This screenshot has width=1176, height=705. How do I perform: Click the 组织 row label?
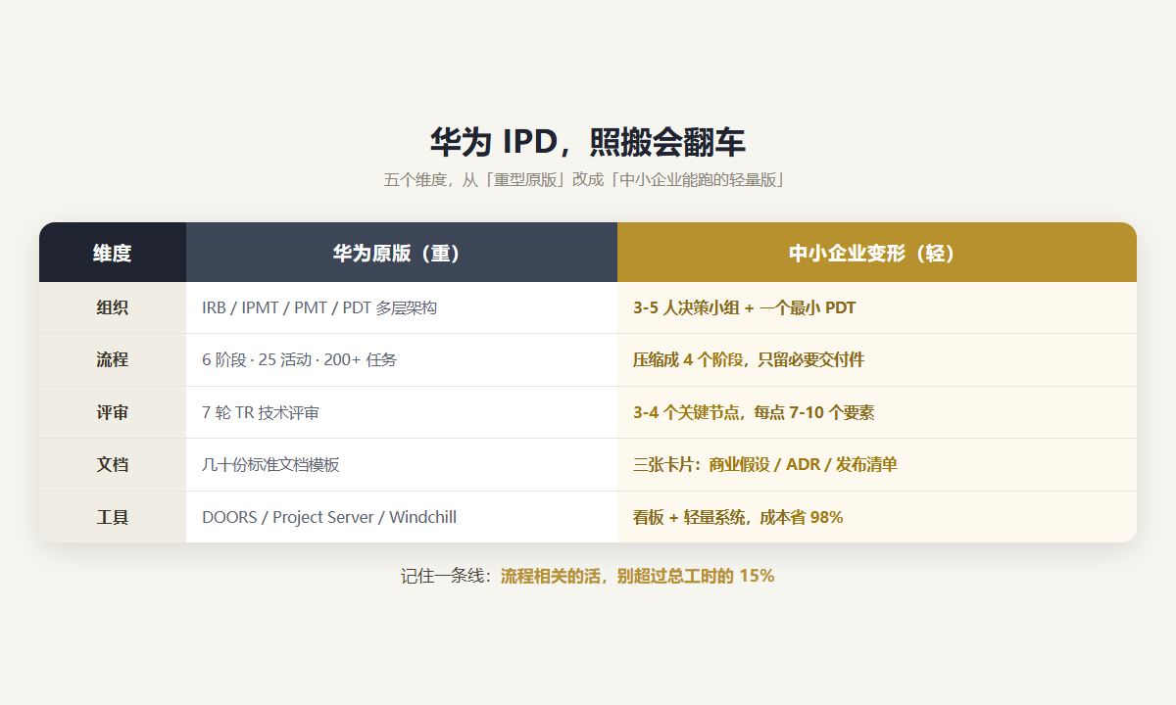click(x=113, y=307)
